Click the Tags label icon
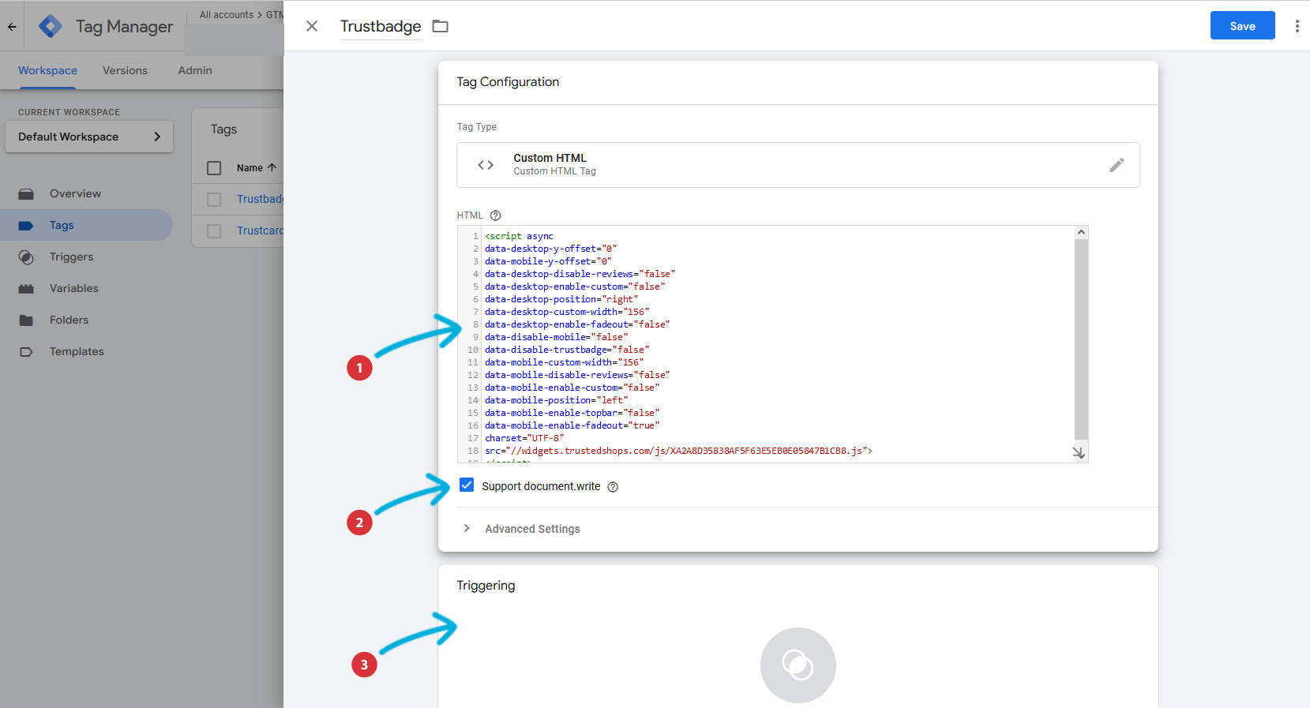Image resolution: width=1310 pixels, height=708 pixels. (26, 225)
